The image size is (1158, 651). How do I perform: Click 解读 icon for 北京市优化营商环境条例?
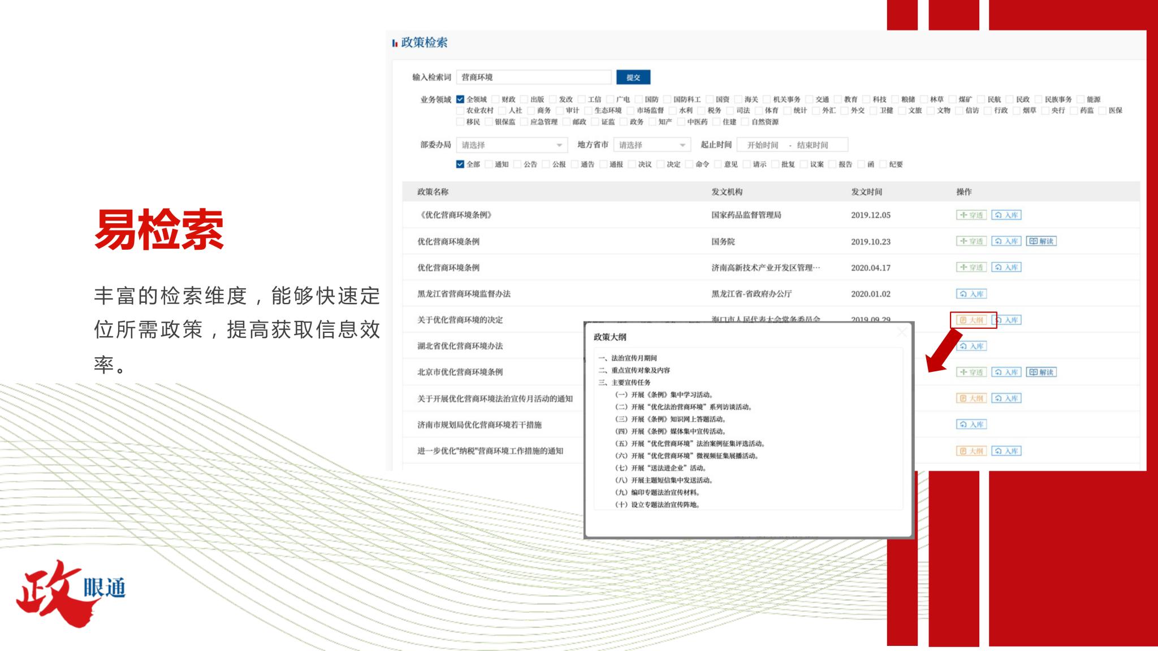[x=1041, y=372]
